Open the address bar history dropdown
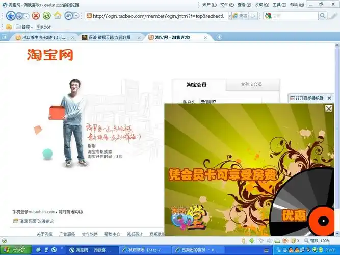Image resolution: width=340 pixels, height=255 pixels. click(229, 16)
